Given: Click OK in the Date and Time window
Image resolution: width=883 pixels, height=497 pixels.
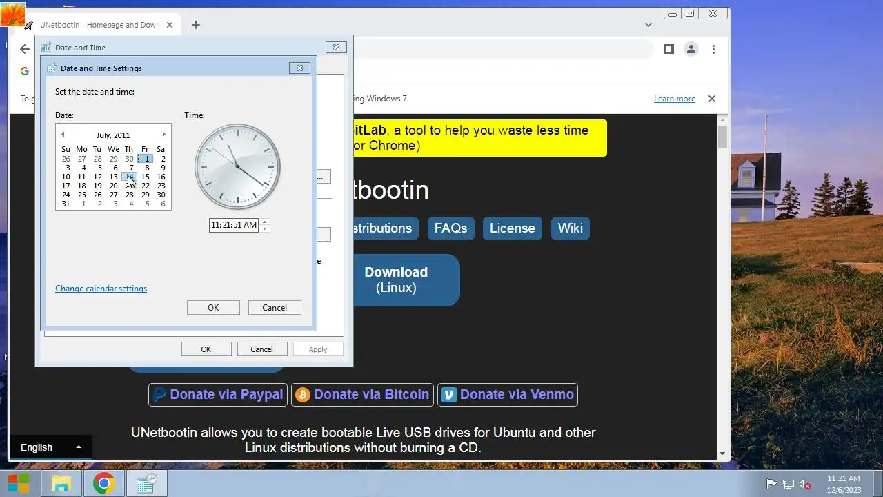Looking at the screenshot, I should 206,349.
